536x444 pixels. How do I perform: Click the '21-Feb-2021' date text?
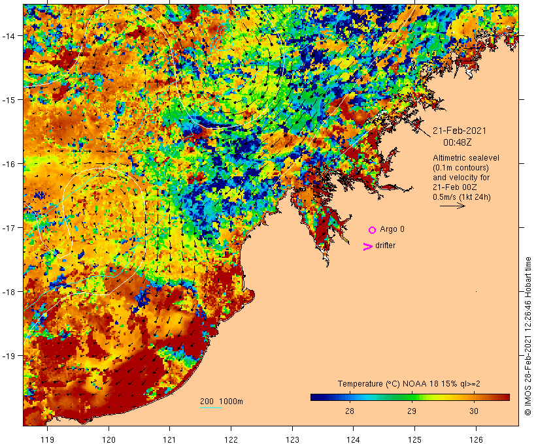click(459, 131)
